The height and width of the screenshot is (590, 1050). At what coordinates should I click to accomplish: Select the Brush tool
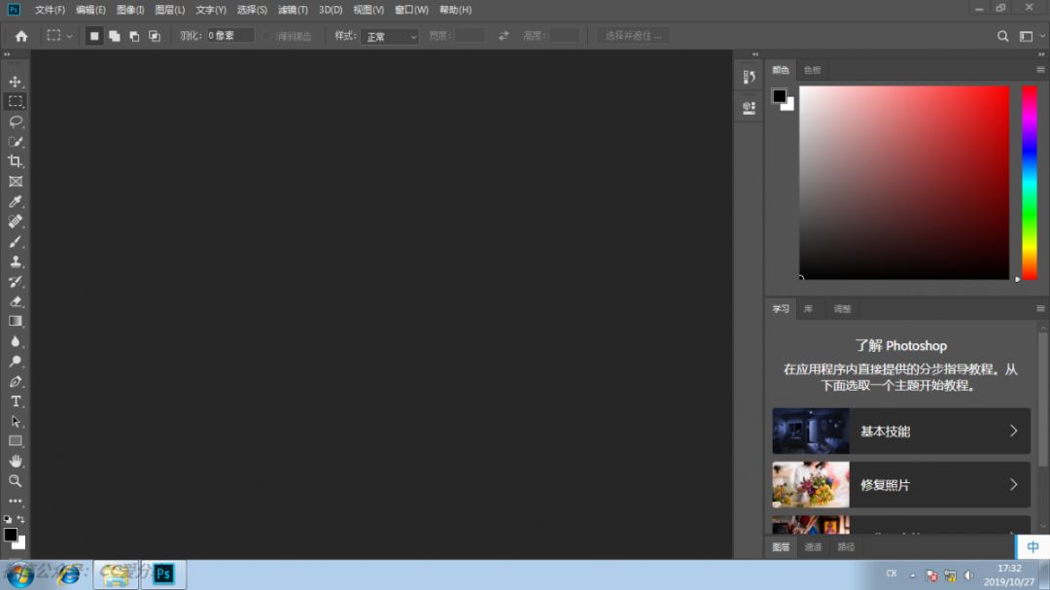tap(16, 242)
